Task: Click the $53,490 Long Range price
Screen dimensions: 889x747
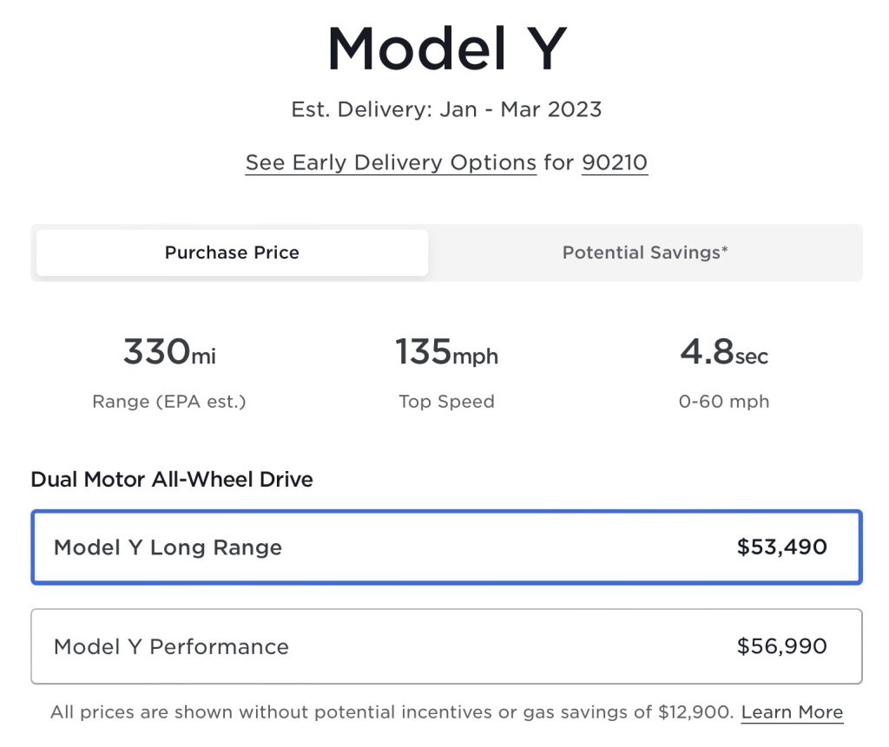Action: tap(781, 547)
